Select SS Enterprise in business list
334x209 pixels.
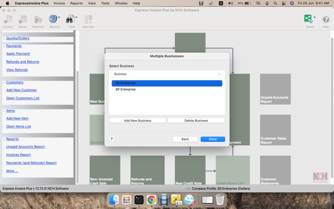click(167, 83)
